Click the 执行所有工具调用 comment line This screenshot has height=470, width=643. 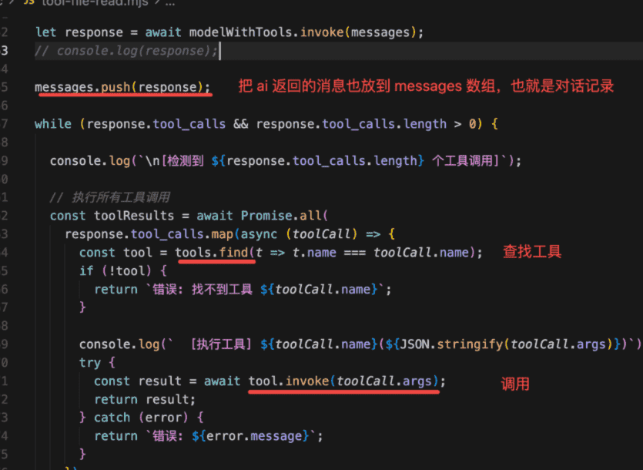109,197
